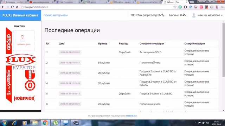Switch to the Gmail Входящие tab
Screen dimensions: 225x126
click(14, 2)
